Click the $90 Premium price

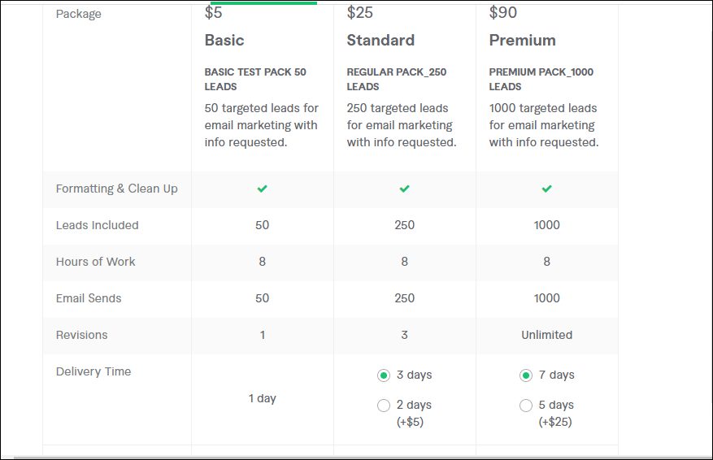coord(502,12)
